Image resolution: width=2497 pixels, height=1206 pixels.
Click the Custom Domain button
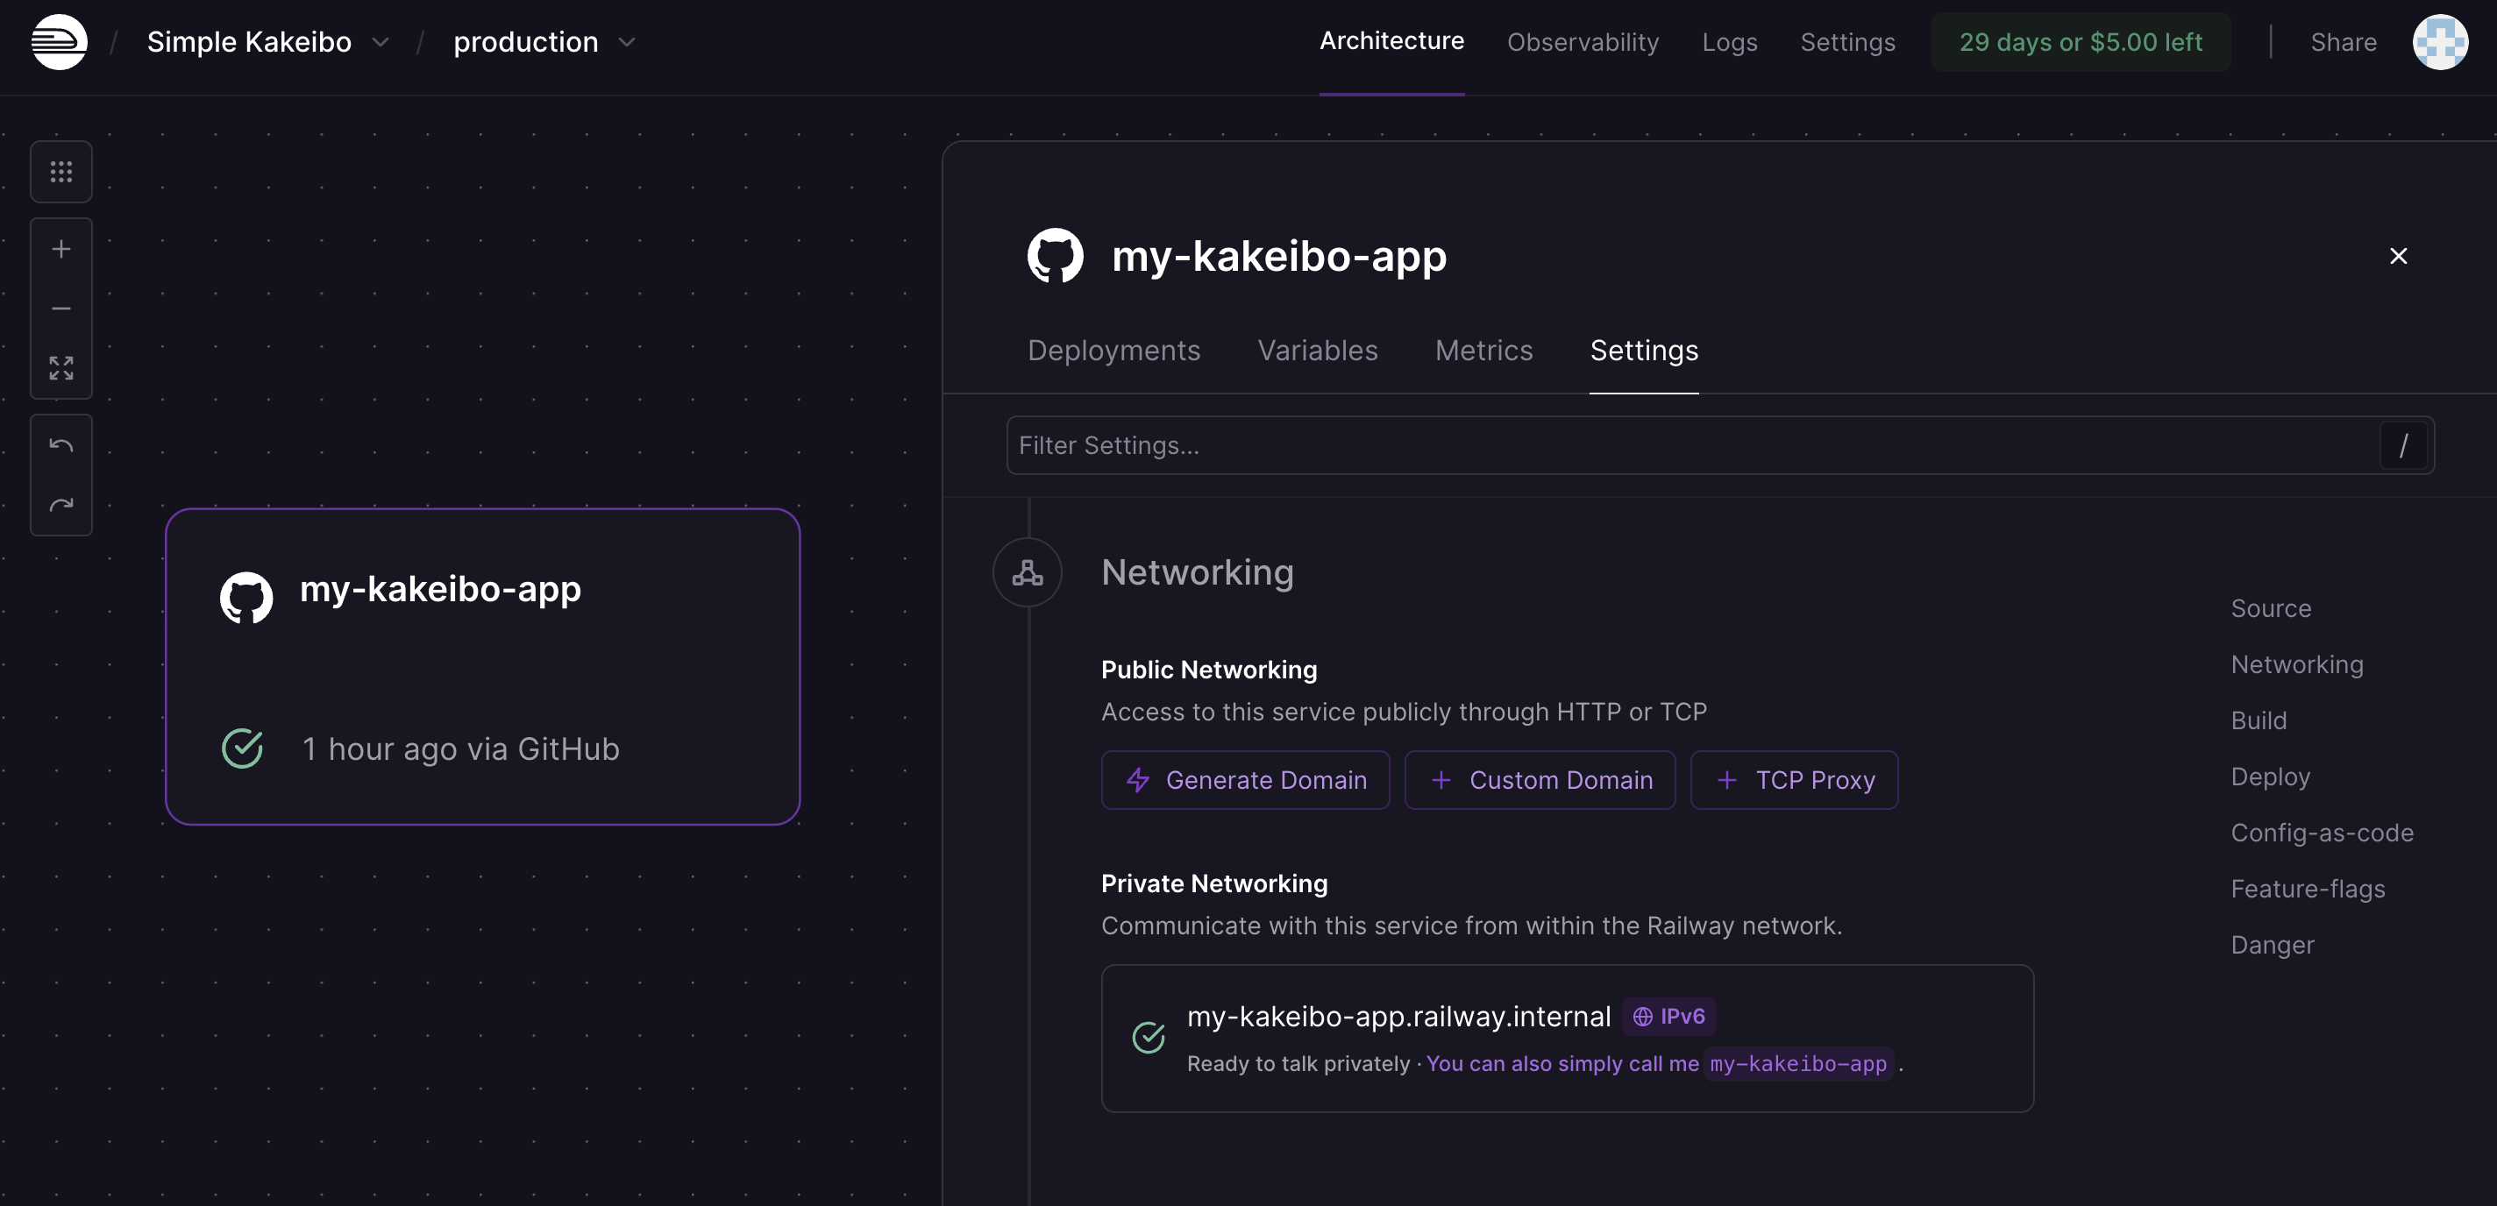click(1540, 780)
